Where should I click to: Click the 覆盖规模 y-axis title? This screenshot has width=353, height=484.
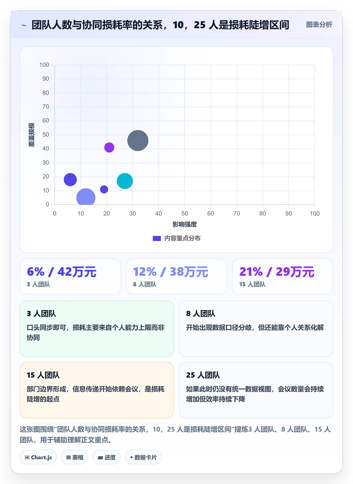32,135
